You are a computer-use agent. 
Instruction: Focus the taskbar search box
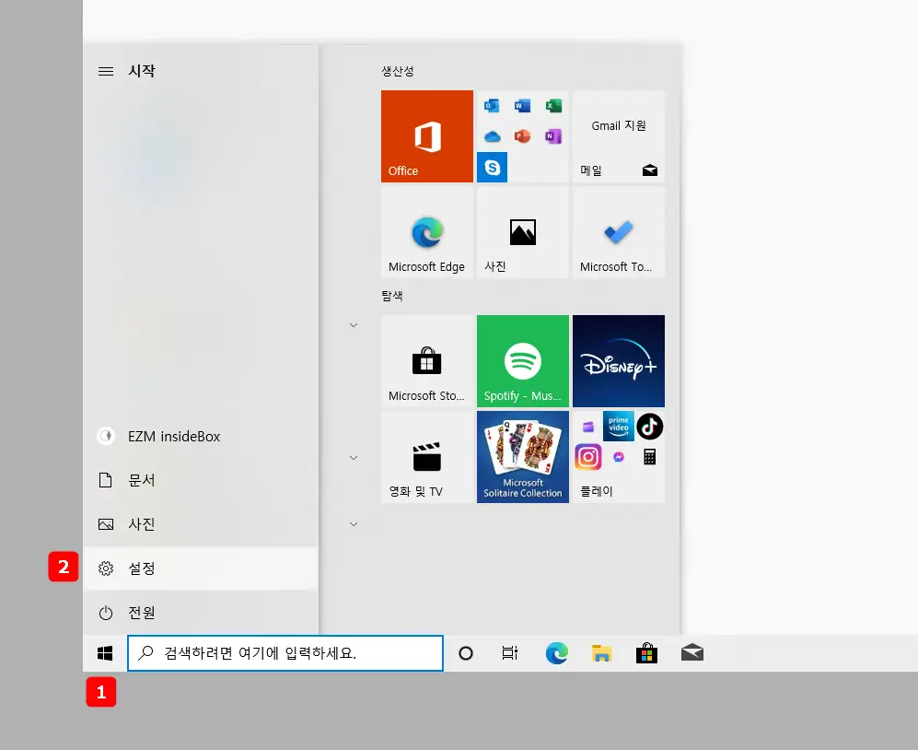tap(285, 653)
